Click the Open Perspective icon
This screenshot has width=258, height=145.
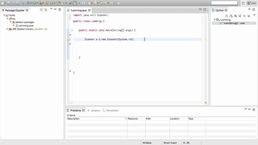[243, 3]
